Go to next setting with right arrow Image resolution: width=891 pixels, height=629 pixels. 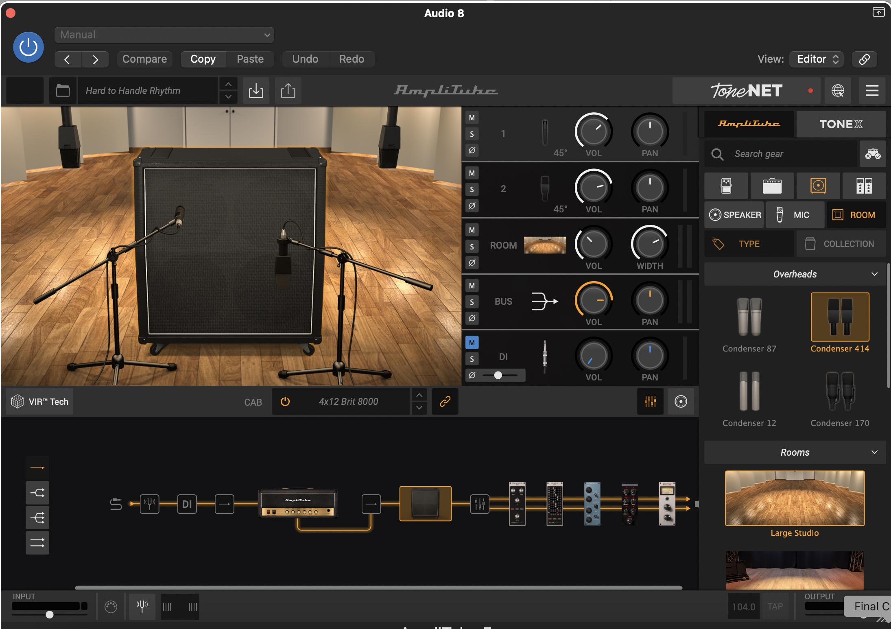(95, 59)
